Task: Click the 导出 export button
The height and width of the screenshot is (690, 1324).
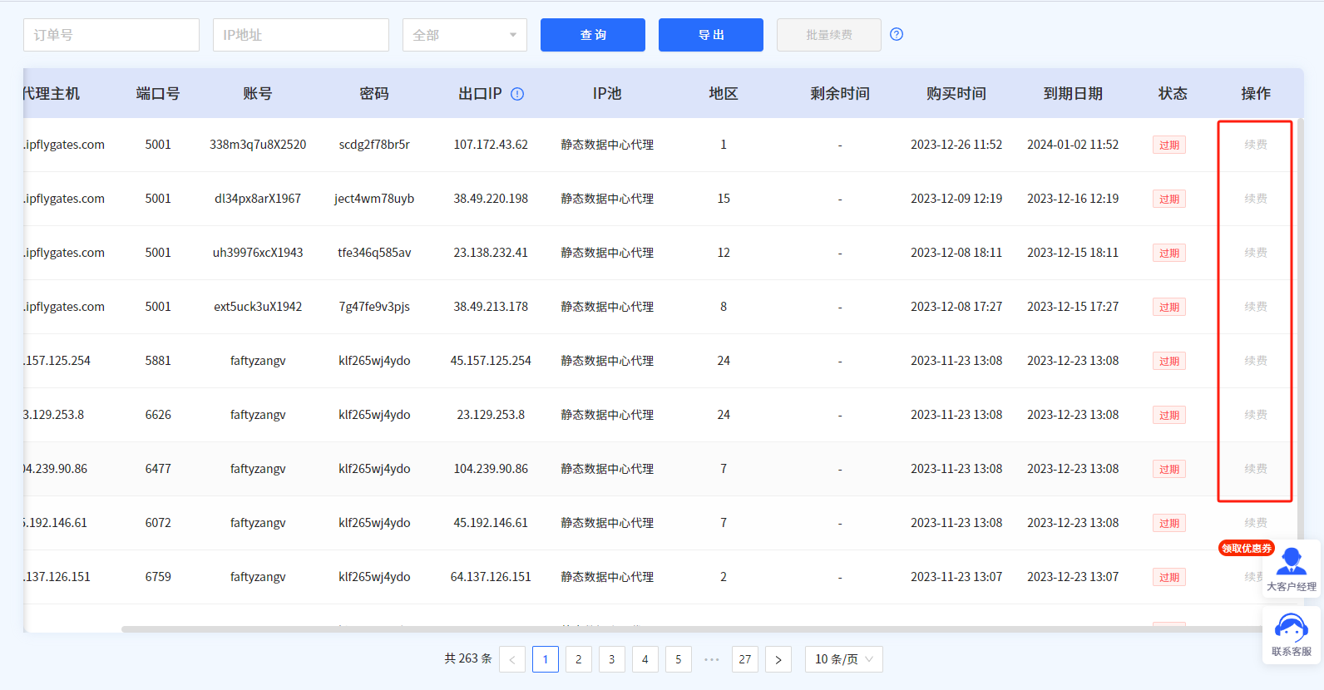Action: pyautogui.click(x=710, y=35)
